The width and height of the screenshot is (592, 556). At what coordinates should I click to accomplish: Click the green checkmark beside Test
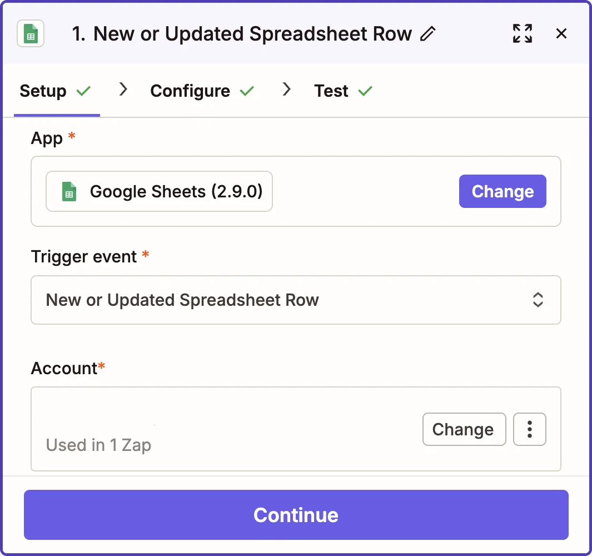(x=365, y=91)
